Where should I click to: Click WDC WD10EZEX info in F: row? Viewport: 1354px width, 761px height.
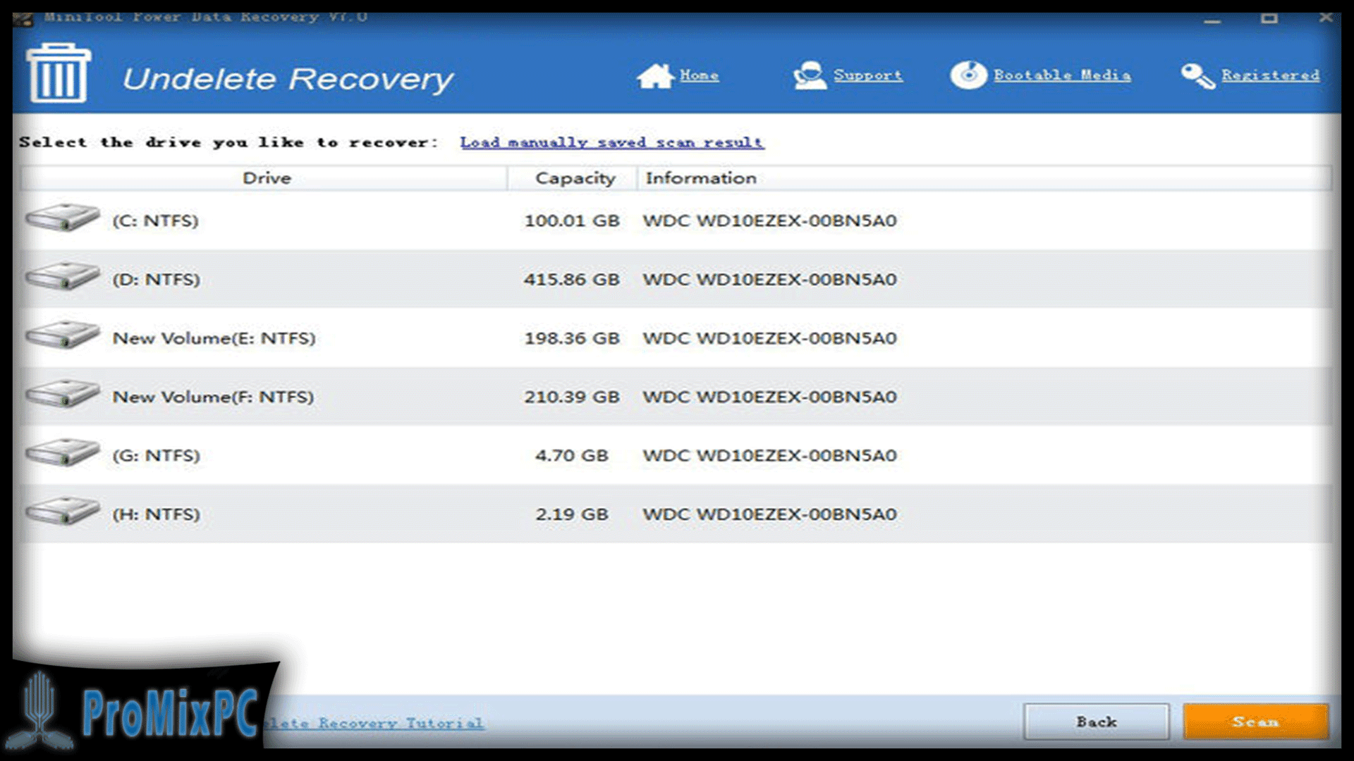769,397
